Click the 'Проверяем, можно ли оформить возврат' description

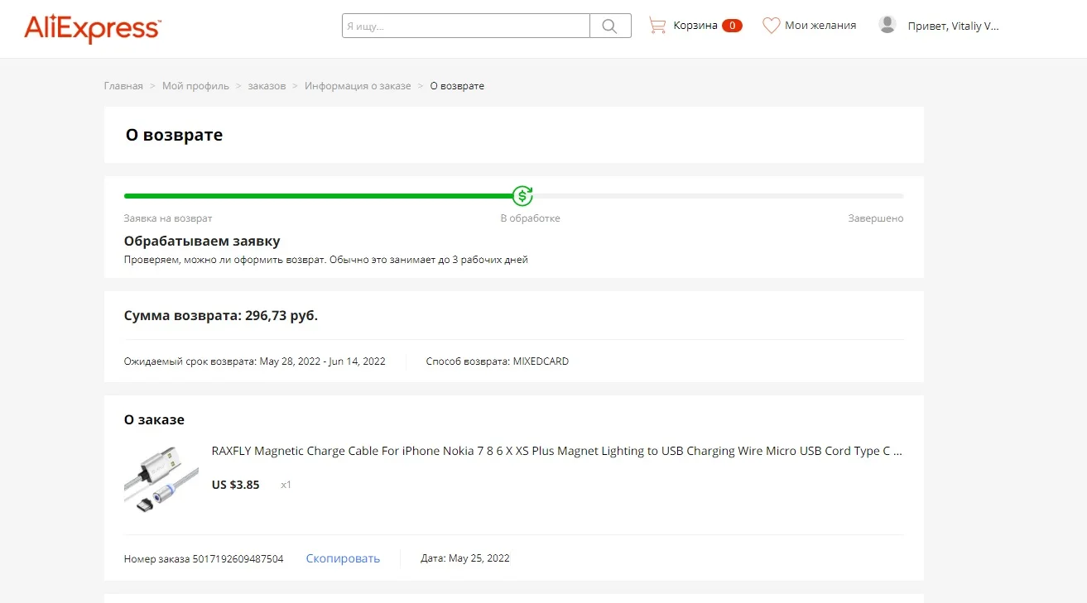[326, 260]
